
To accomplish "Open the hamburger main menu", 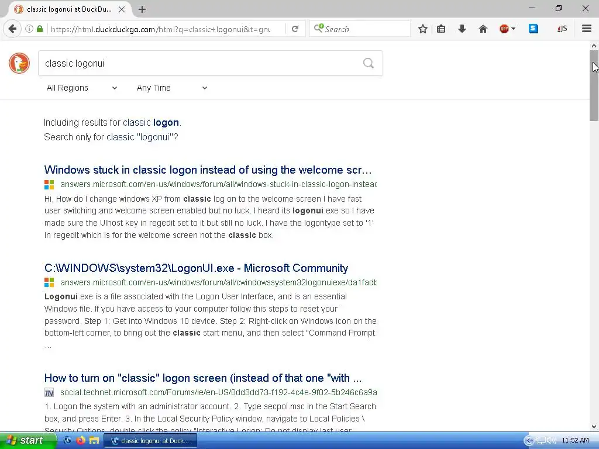I will 586,29.
